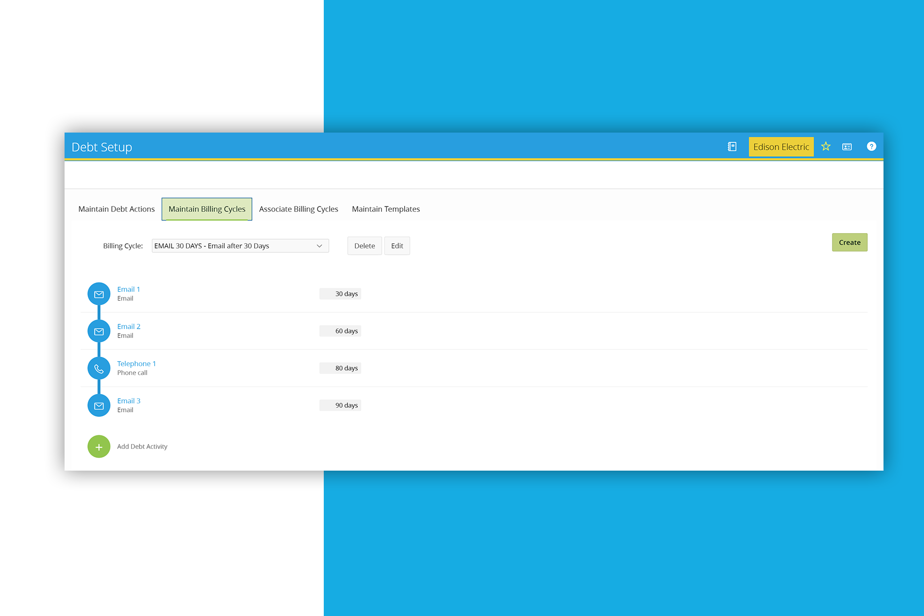
Task: Click the Edison Electric company label
Action: pos(781,147)
